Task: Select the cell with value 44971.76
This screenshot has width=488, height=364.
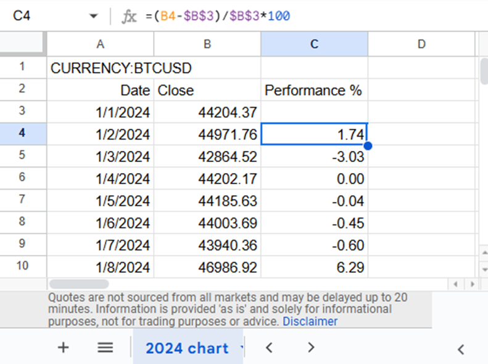Action: tap(207, 134)
